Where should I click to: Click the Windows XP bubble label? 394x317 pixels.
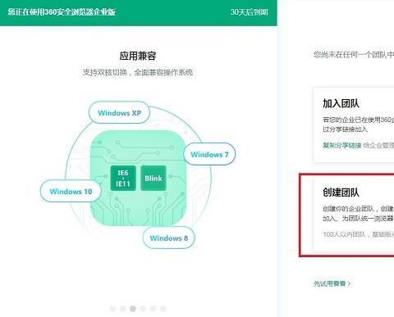[x=119, y=113]
